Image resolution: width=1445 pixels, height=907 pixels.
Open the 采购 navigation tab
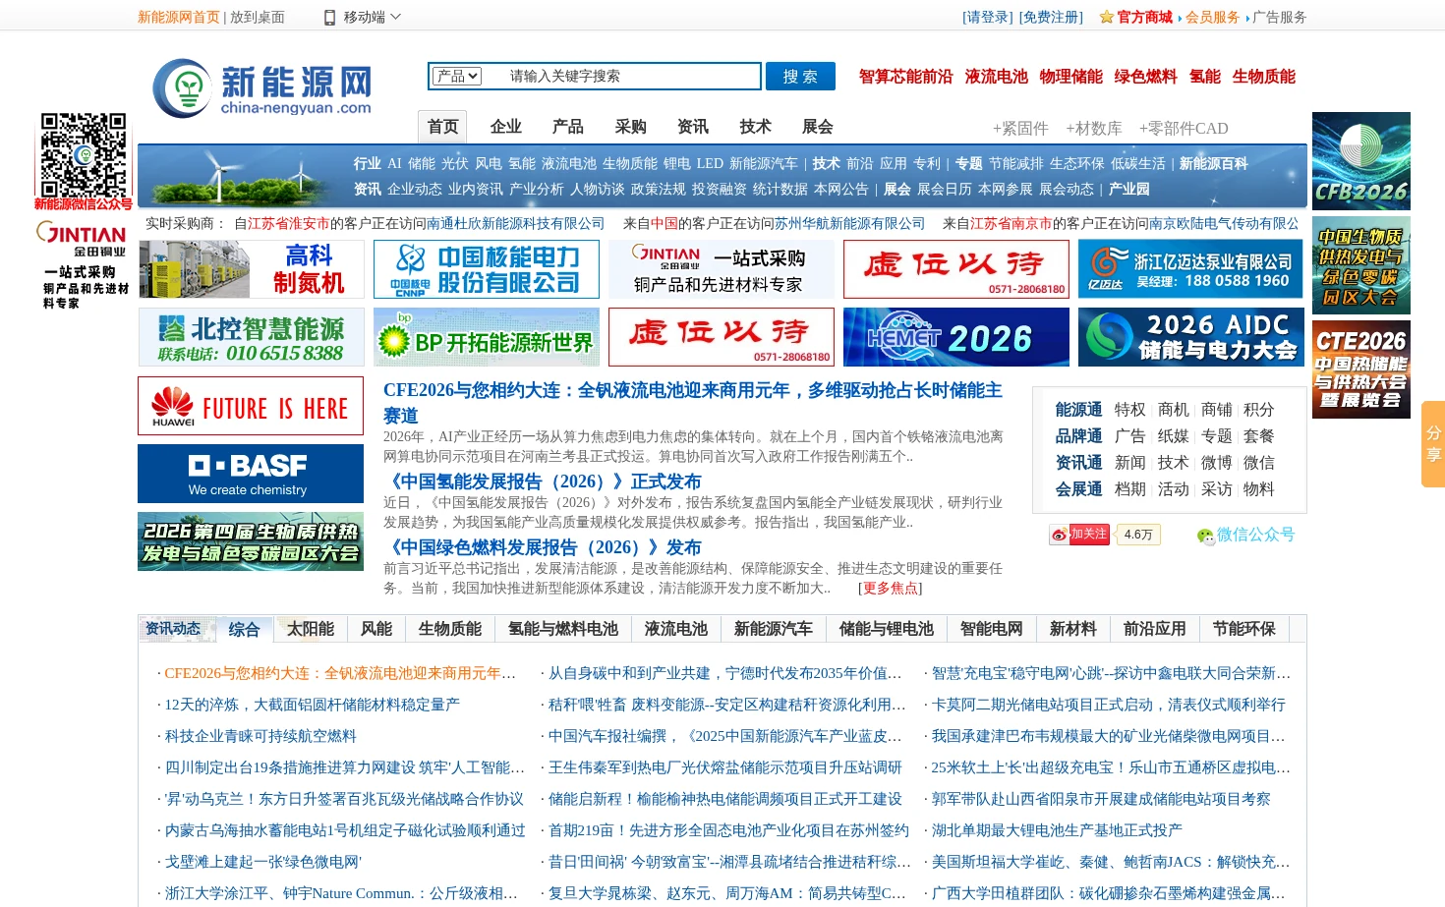pyautogui.click(x=631, y=126)
